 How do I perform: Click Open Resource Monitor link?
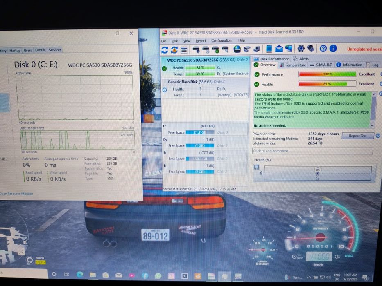(x=16, y=194)
